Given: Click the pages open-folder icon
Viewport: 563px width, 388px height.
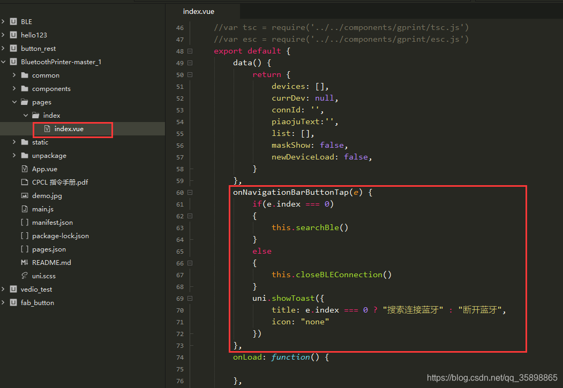Looking at the screenshot, I should 25,102.
